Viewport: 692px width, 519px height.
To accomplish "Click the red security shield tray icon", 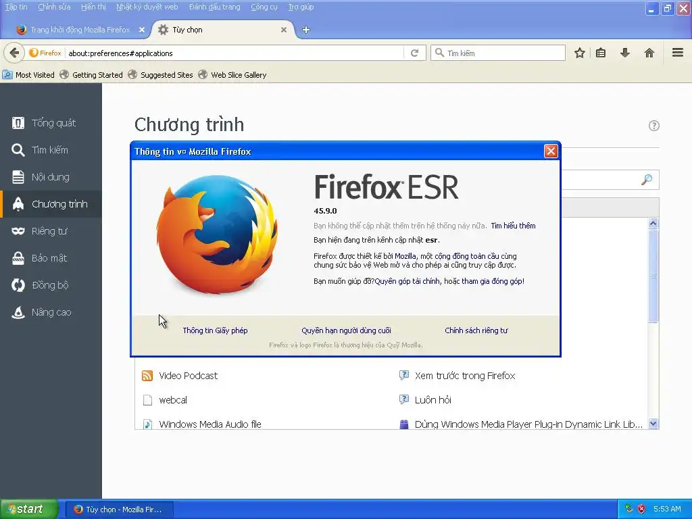I will pos(642,509).
